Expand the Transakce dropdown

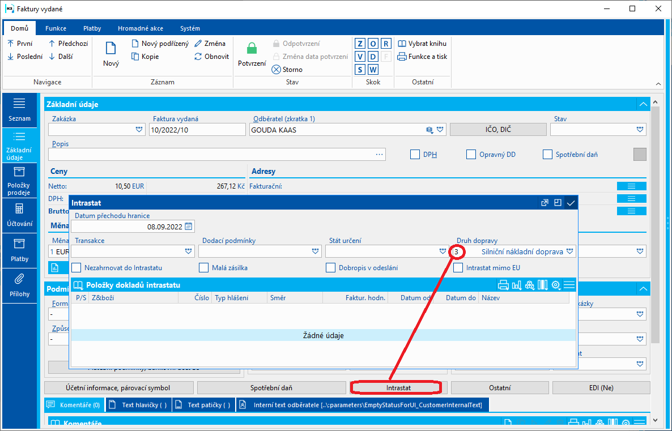tap(189, 251)
